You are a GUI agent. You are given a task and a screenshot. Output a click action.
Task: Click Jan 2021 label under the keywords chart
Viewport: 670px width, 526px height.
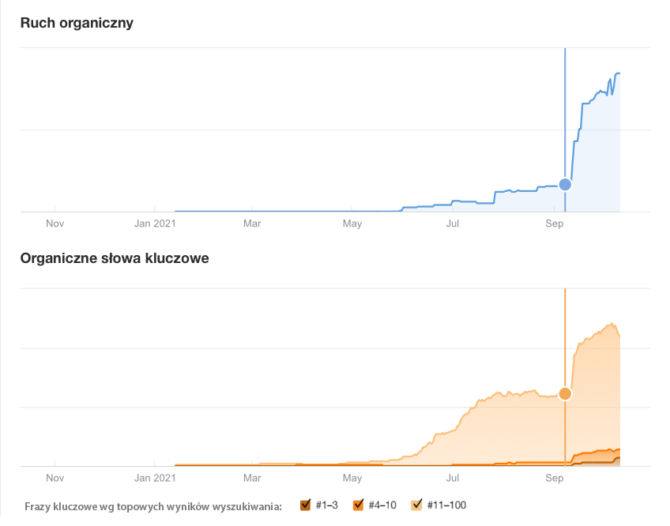point(153,478)
